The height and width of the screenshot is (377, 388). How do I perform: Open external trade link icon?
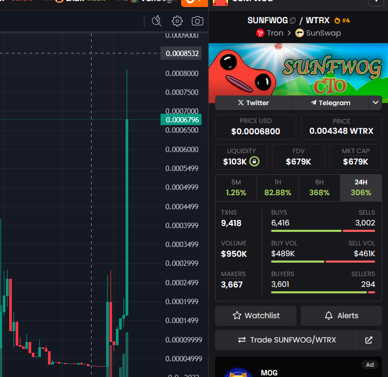tap(369, 340)
